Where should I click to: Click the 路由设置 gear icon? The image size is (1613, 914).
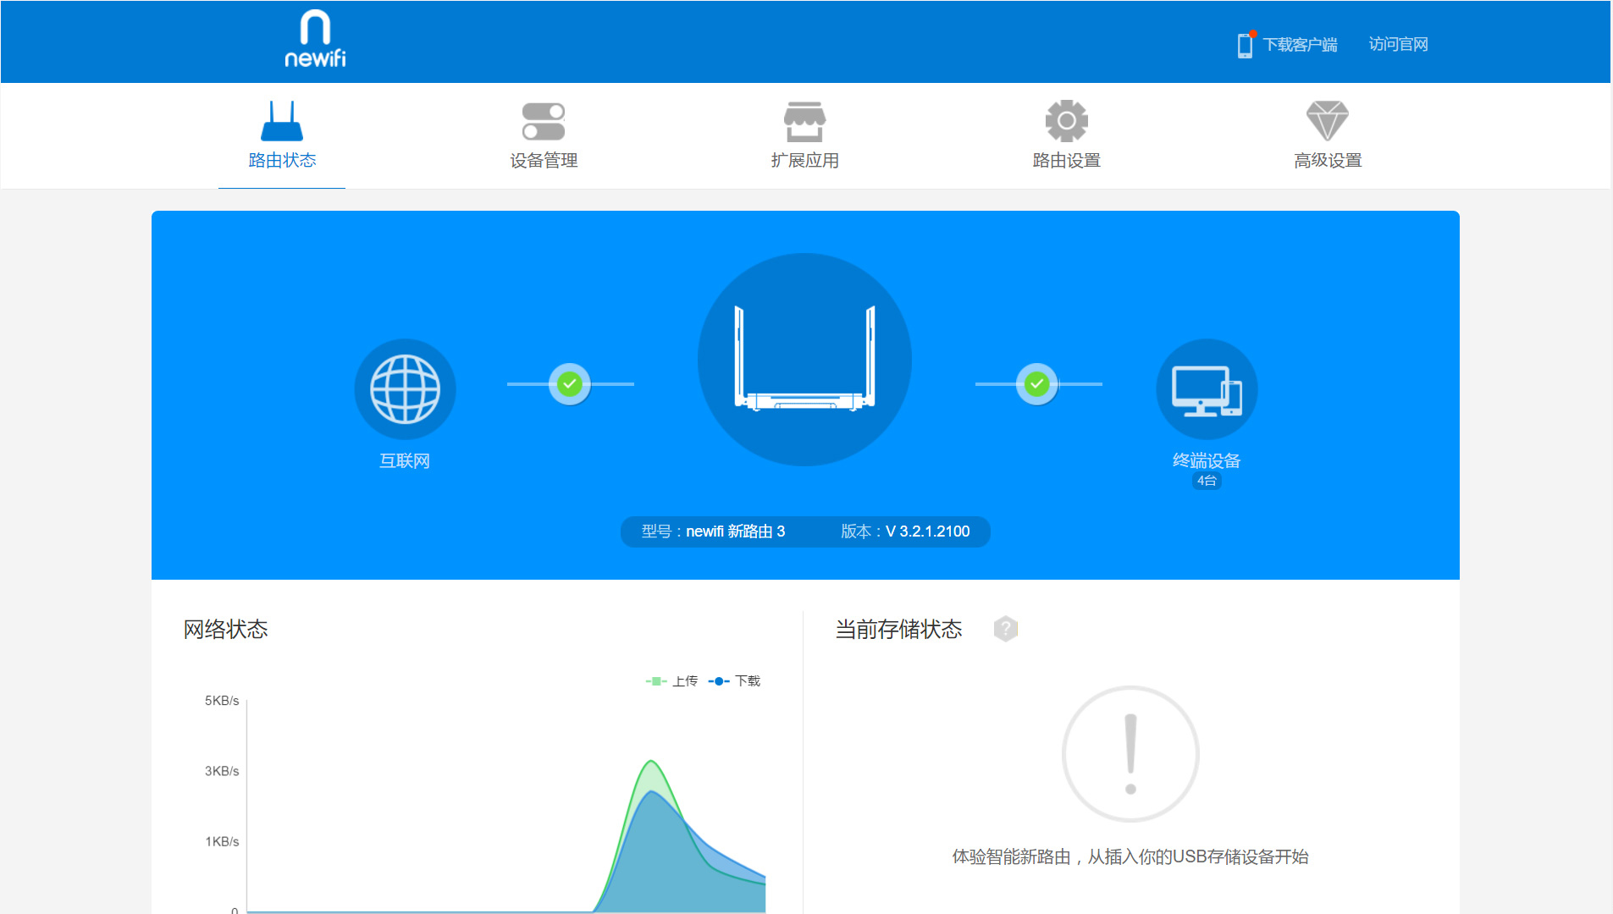click(x=1067, y=121)
